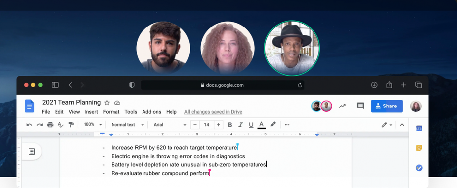This screenshot has width=457, height=188.
Task: Click All changes saved in Drive link
Action: [213, 112]
